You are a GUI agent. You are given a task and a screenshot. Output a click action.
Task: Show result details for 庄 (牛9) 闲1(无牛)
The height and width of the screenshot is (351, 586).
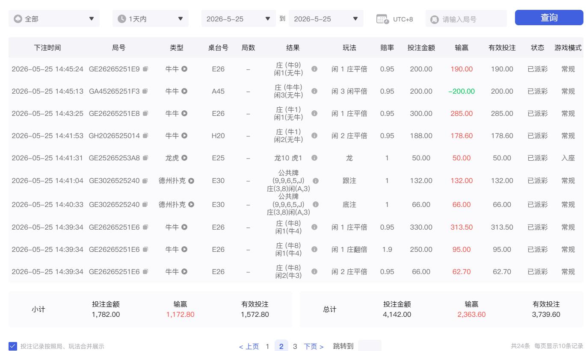314,69
